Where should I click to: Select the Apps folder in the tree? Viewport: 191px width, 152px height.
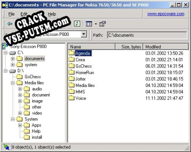36,125
